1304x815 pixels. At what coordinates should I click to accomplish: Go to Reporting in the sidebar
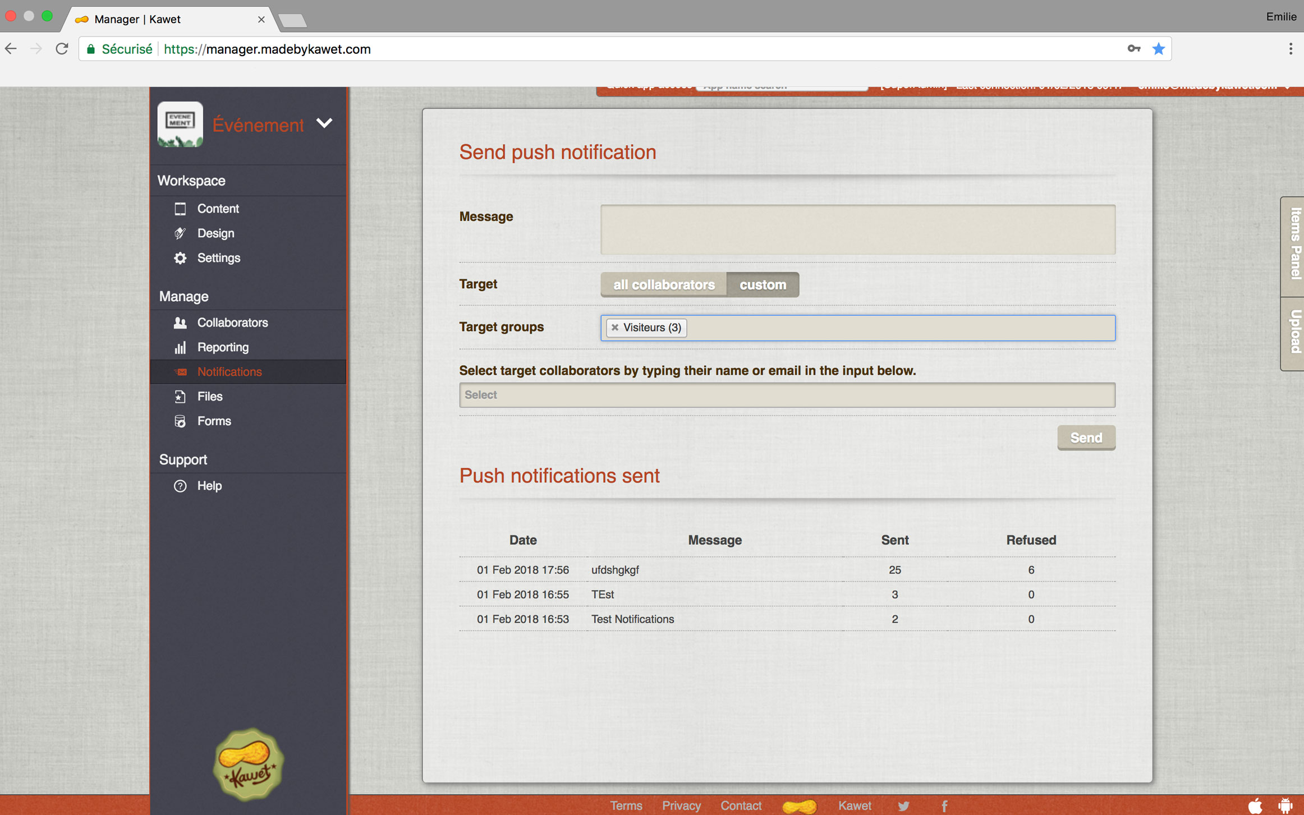223,347
